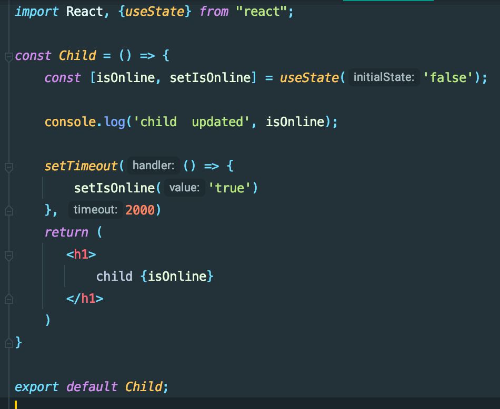The image size is (500, 409).
Task: Click the setTimeout function name
Action: pos(81,166)
